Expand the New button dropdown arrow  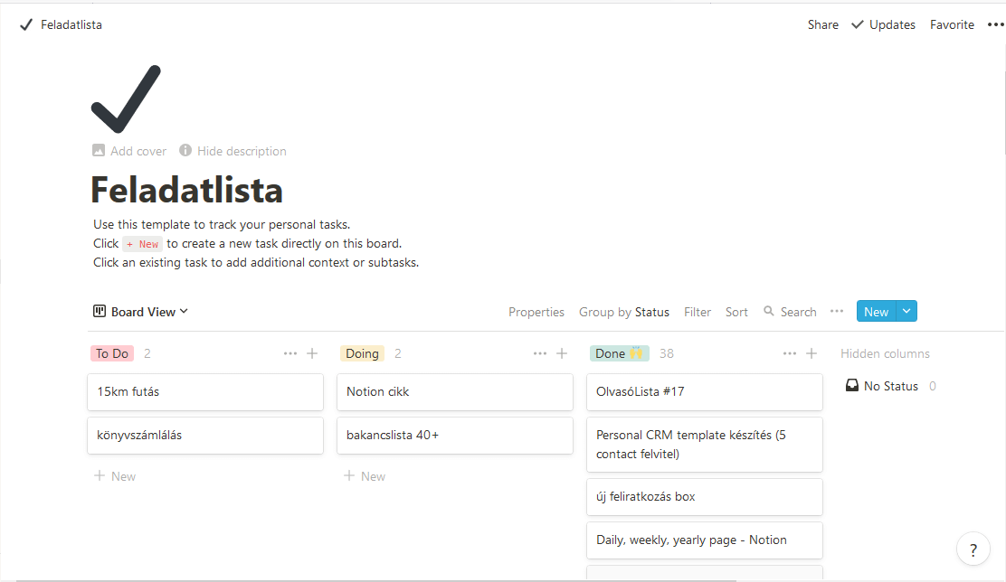906,312
